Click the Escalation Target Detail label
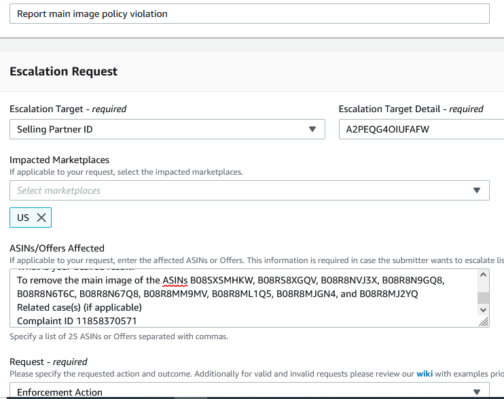Image resolution: width=504 pixels, height=399 pixels. click(x=411, y=109)
